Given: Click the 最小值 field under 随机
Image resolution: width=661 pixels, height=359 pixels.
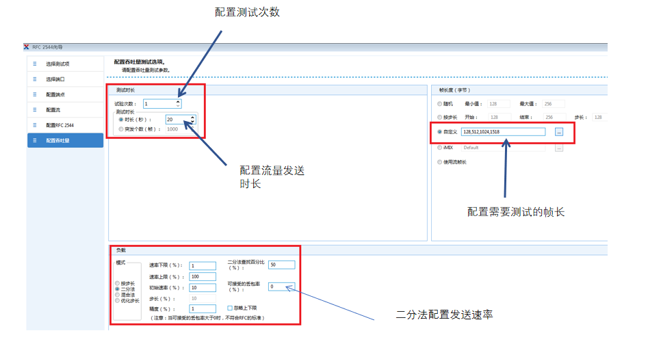Looking at the screenshot, I should 499,104.
